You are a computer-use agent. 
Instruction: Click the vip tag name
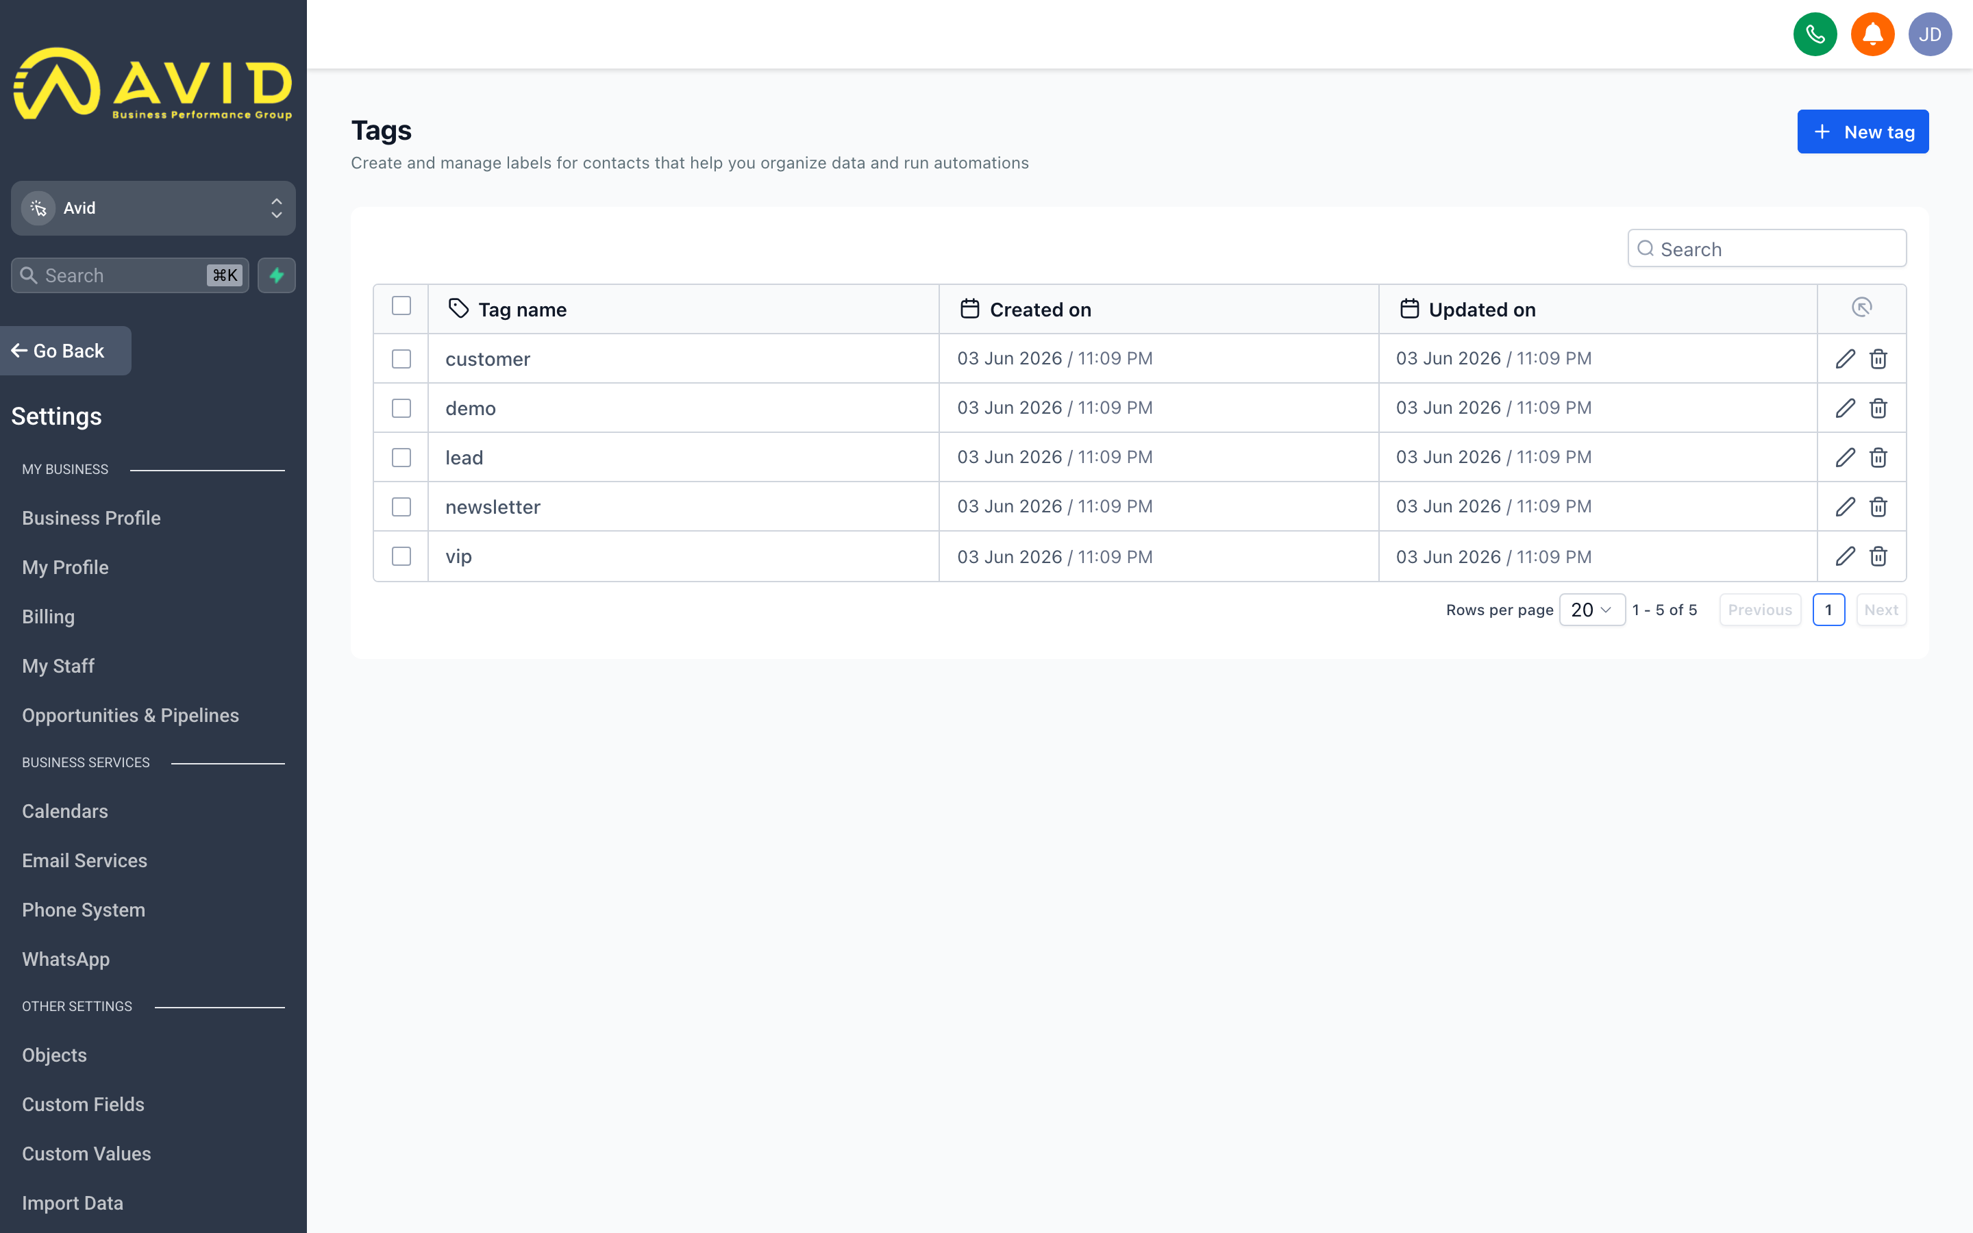tap(458, 556)
